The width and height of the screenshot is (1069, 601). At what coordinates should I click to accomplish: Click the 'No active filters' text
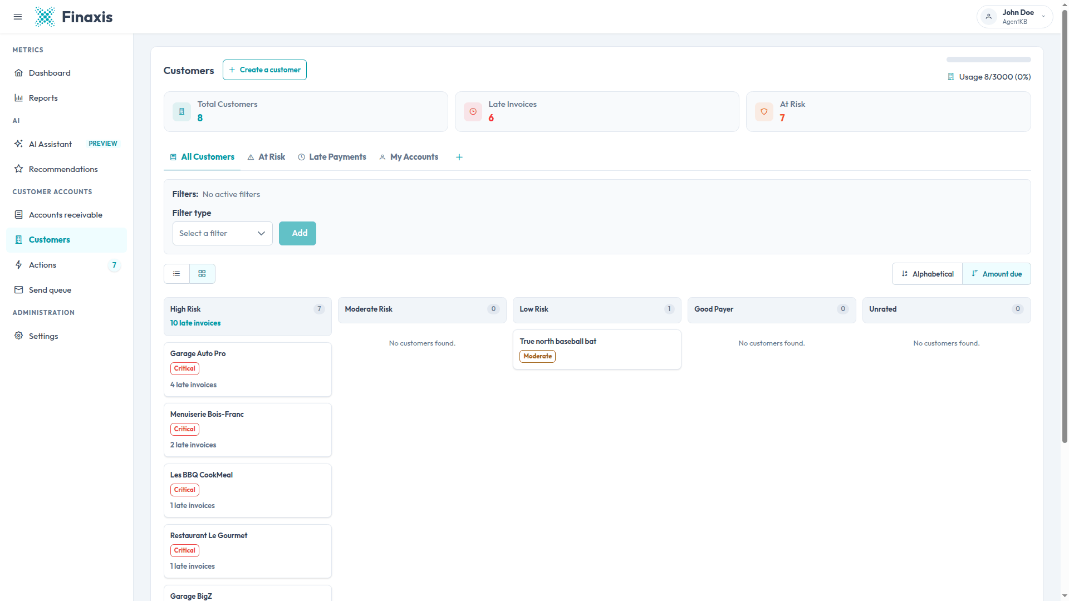231,194
